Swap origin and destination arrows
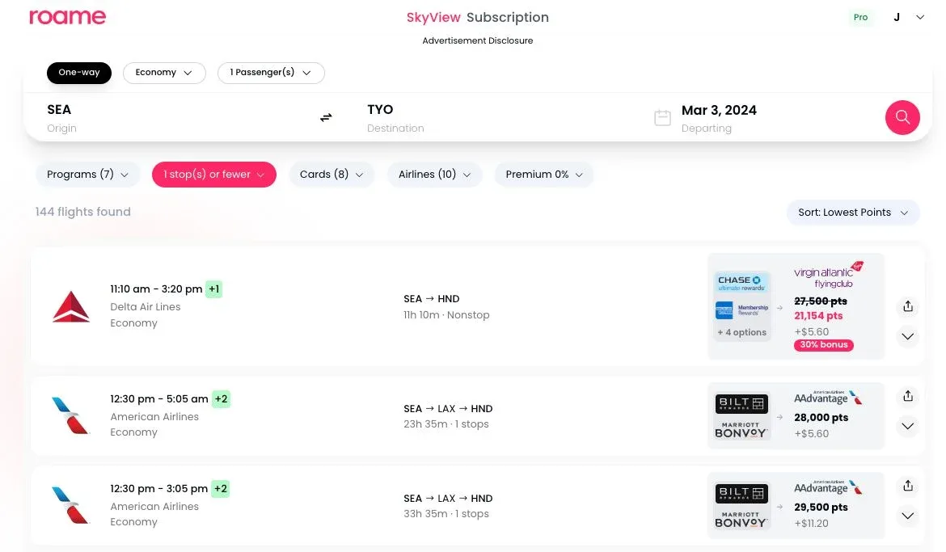 coord(326,117)
